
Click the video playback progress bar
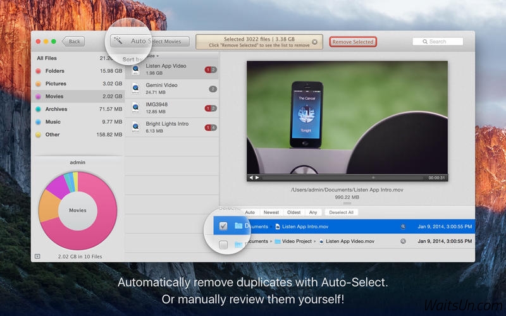pos(343,178)
